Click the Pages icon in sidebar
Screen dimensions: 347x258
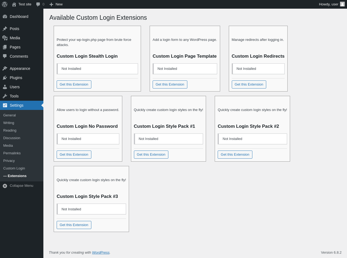pyautogui.click(x=5, y=47)
